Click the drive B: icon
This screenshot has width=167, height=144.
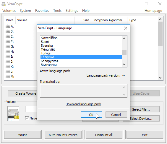click(x=8, y=31)
